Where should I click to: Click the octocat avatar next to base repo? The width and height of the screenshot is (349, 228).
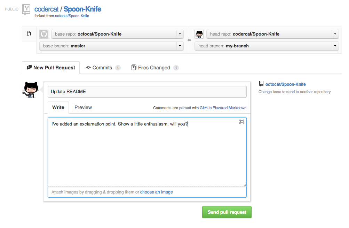pyautogui.click(x=43, y=34)
